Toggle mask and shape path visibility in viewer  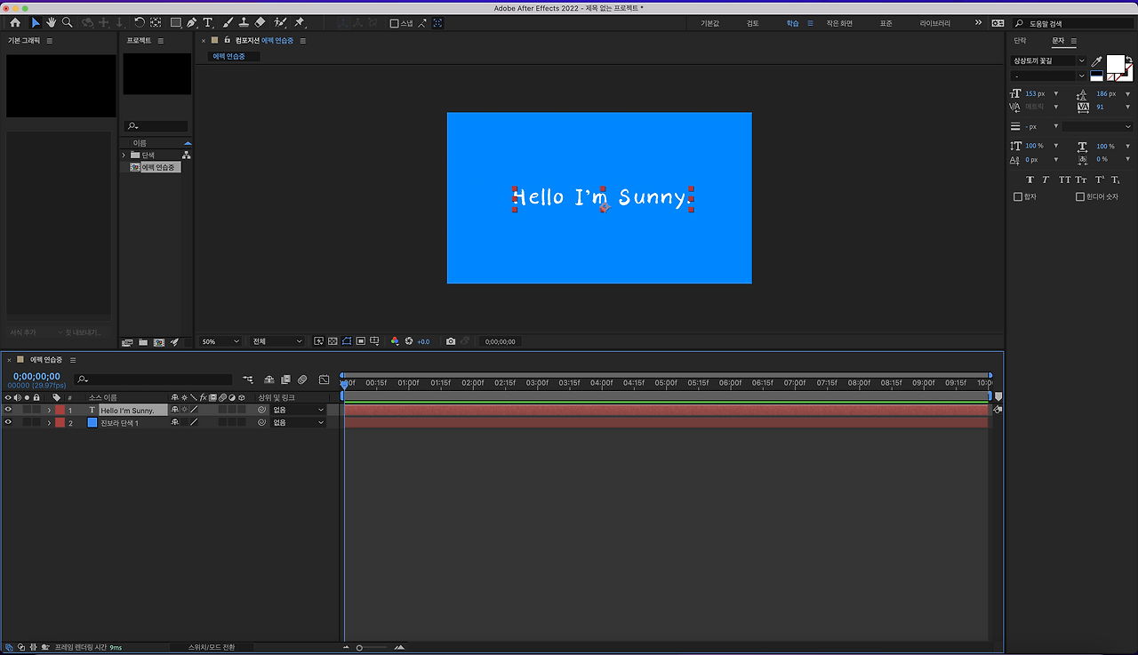click(x=347, y=341)
